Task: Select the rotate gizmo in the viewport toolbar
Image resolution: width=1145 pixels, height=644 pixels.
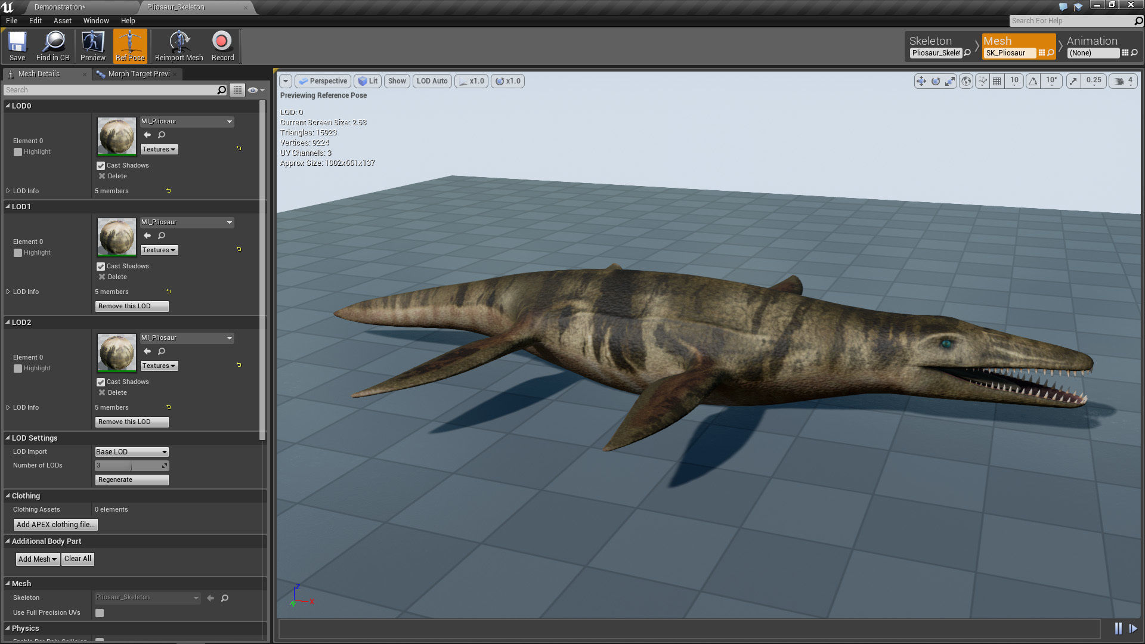Action: click(x=936, y=81)
